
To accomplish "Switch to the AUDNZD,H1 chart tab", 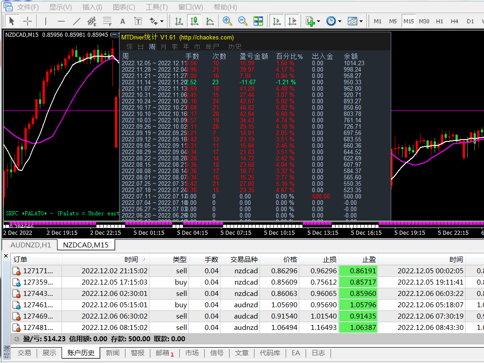I will [x=31, y=245].
